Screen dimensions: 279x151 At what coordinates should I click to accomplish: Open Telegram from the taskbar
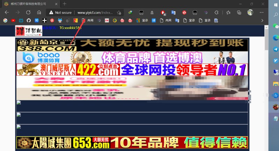pos(276,49)
